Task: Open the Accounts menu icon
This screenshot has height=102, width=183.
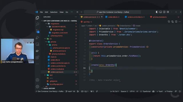Action: click(37, 80)
